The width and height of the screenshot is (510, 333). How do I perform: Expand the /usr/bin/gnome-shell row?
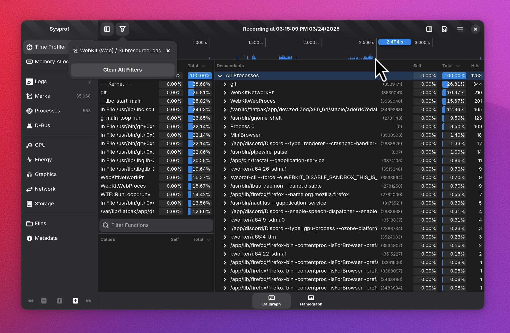coord(225,118)
